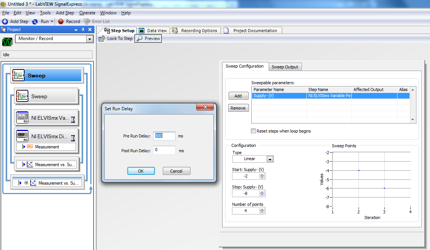Select the top Sweep step icon
Image resolution: width=430 pixels, height=250 pixels.
[x=19, y=76]
